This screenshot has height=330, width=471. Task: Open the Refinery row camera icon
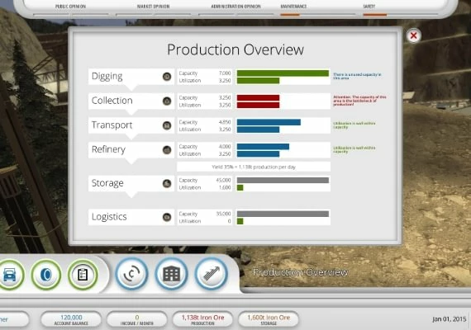(x=167, y=149)
